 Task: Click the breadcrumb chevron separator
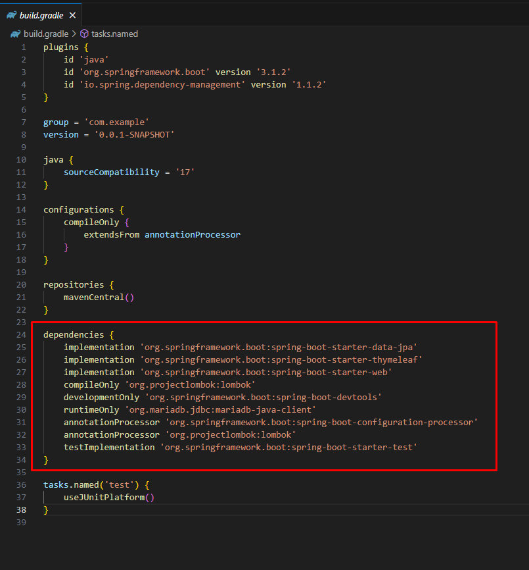pos(74,34)
